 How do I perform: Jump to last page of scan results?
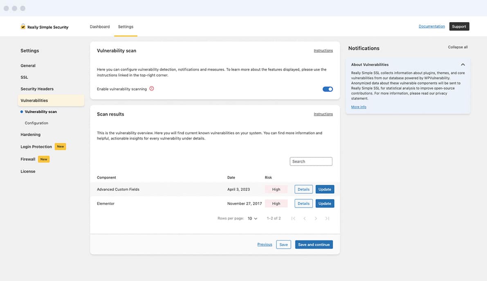tap(327, 219)
